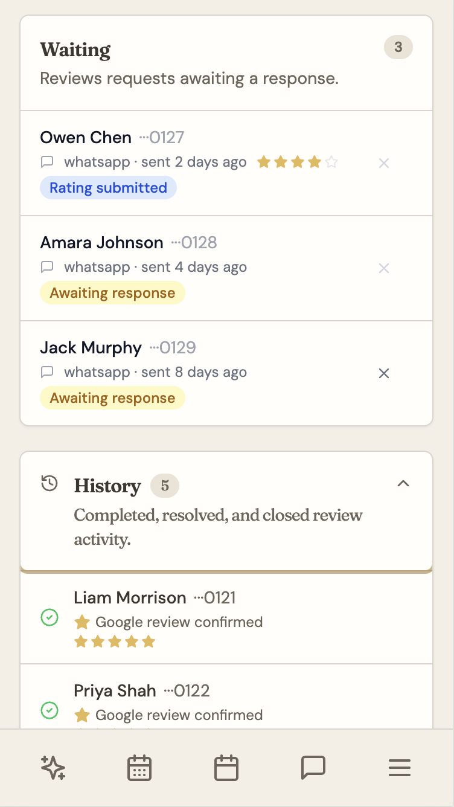Click ticket number 0129
The width and height of the screenshot is (454, 807).
173,348
